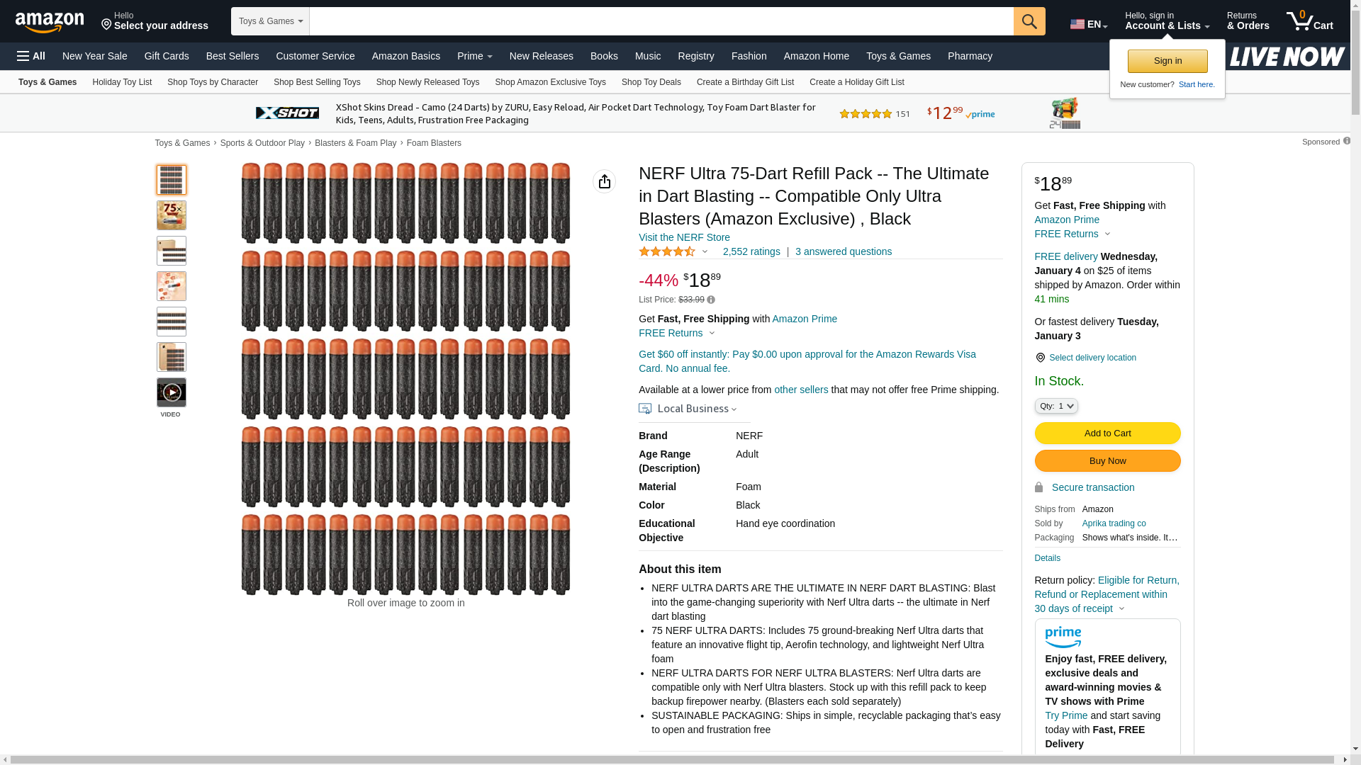Click the magnifying glass search button
Screen dimensions: 1361x765
(x=1029, y=21)
